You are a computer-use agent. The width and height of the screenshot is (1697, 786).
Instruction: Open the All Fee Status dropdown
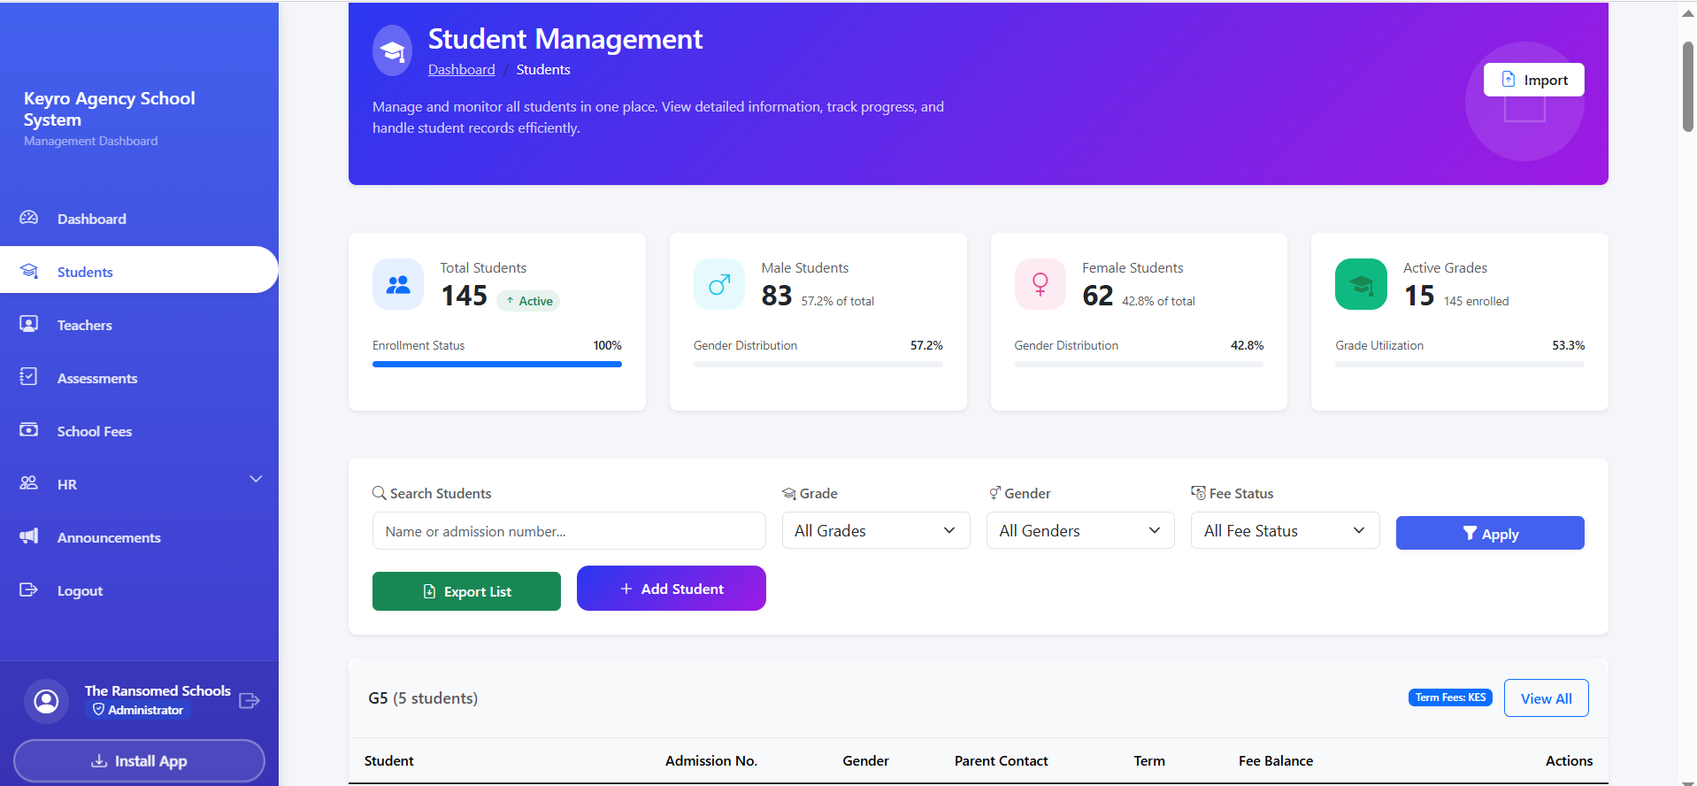coord(1284,530)
